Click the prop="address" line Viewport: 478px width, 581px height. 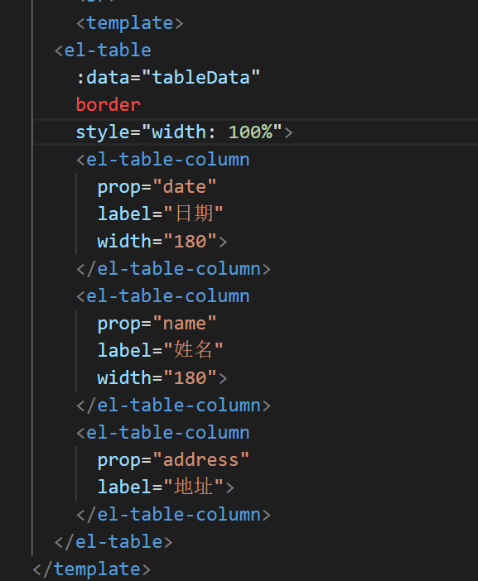tap(173, 460)
